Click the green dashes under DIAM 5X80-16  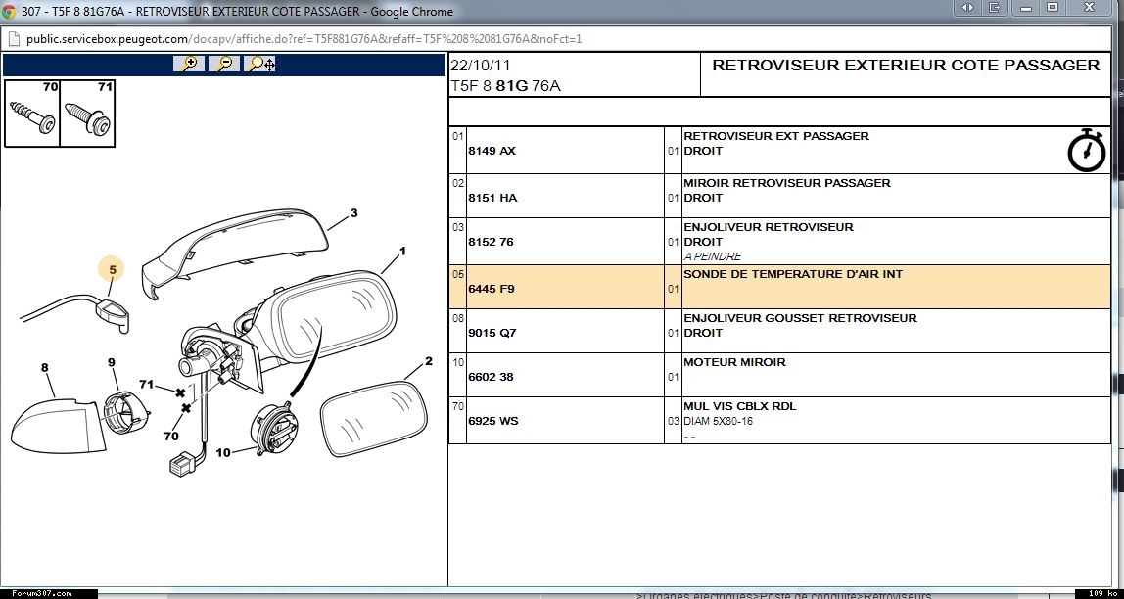click(x=690, y=437)
